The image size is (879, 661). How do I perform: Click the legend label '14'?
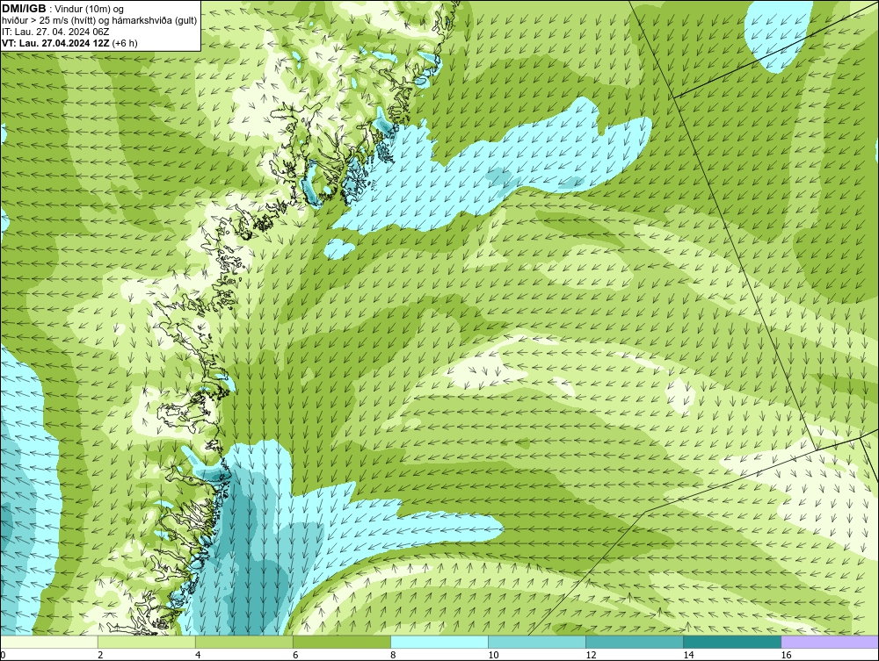tap(688, 655)
